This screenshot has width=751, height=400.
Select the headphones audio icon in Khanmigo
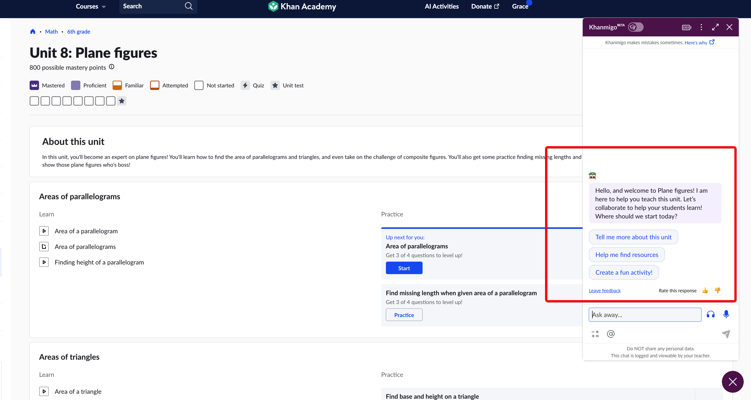[710, 315]
